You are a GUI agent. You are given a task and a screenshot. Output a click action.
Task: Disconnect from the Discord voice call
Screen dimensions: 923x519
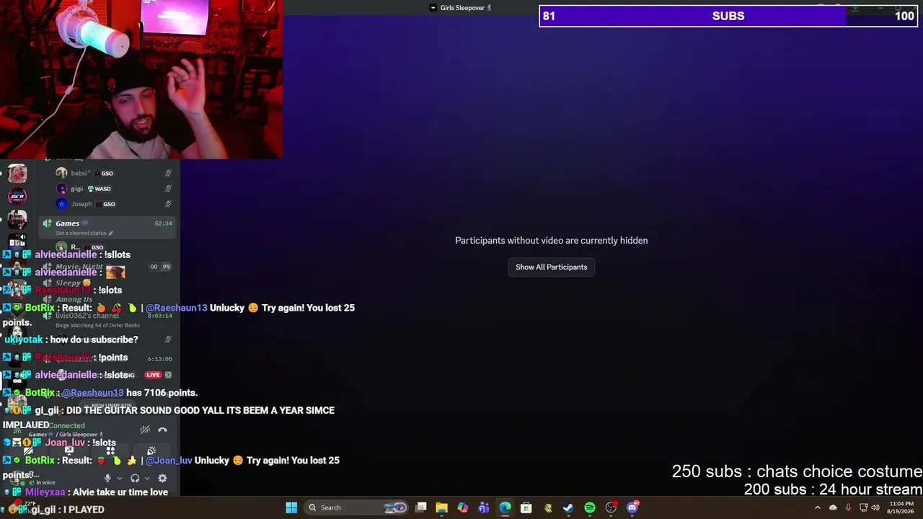[x=162, y=430]
